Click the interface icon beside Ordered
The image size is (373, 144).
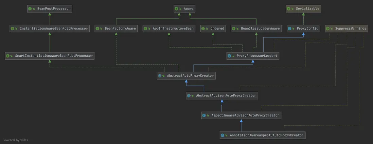click(x=203, y=29)
